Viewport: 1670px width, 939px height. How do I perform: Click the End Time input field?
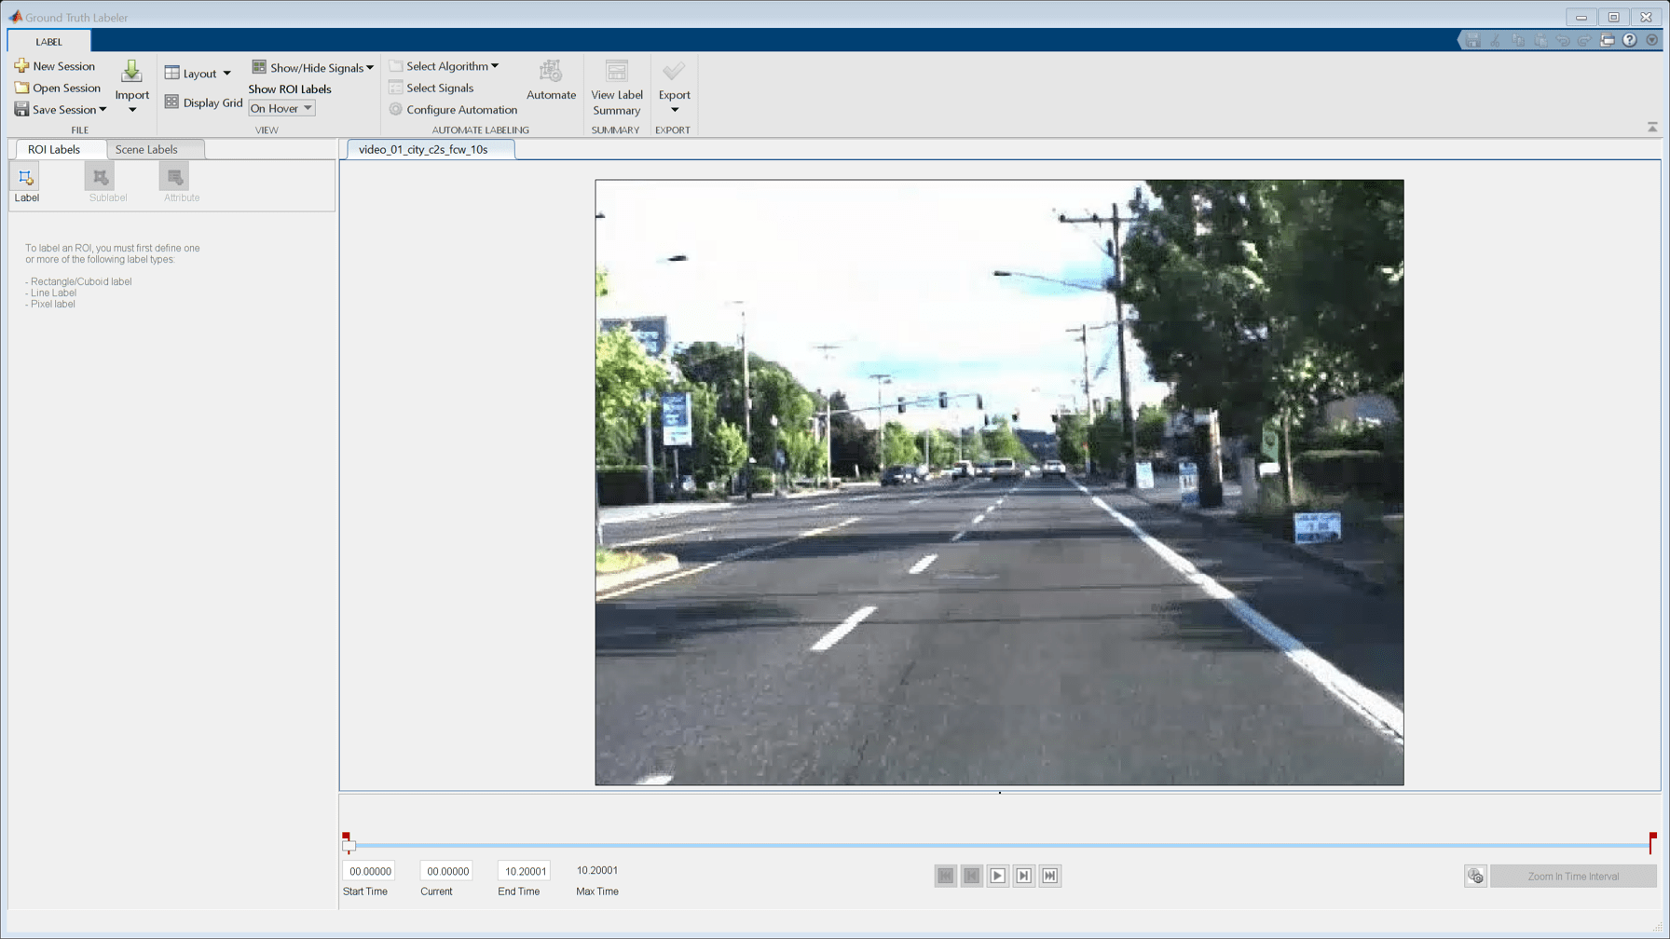(x=525, y=871)
